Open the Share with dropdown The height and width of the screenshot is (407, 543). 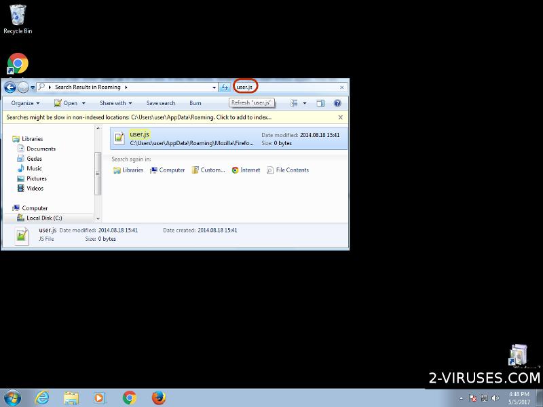(116, 103)
